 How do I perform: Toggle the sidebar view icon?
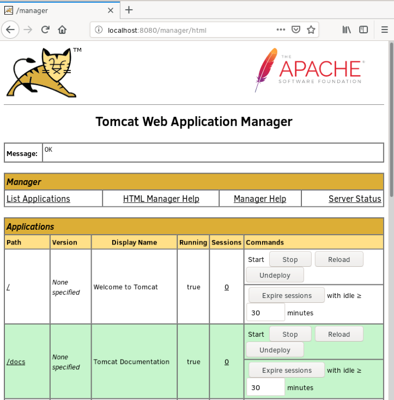point(363,29)
